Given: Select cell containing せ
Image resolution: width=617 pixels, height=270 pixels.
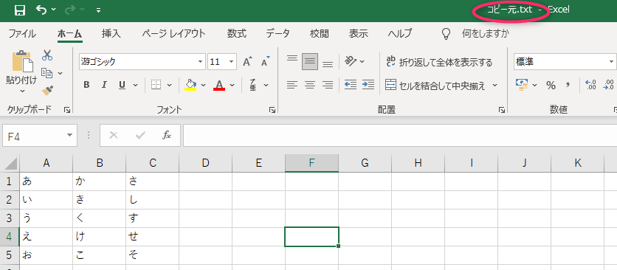Looking at the screenshot, I should pos(152,237).
